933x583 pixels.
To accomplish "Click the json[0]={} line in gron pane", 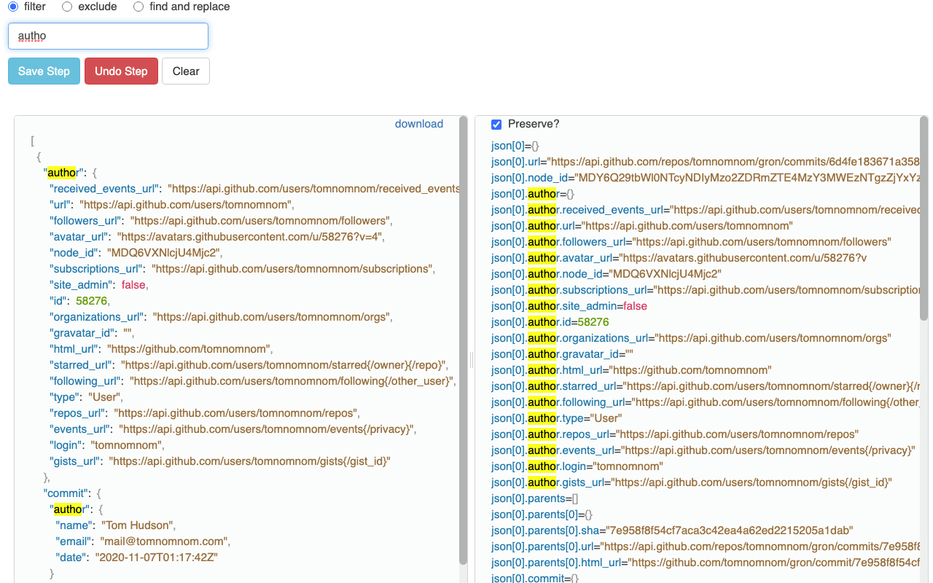I will click(515, 146).
